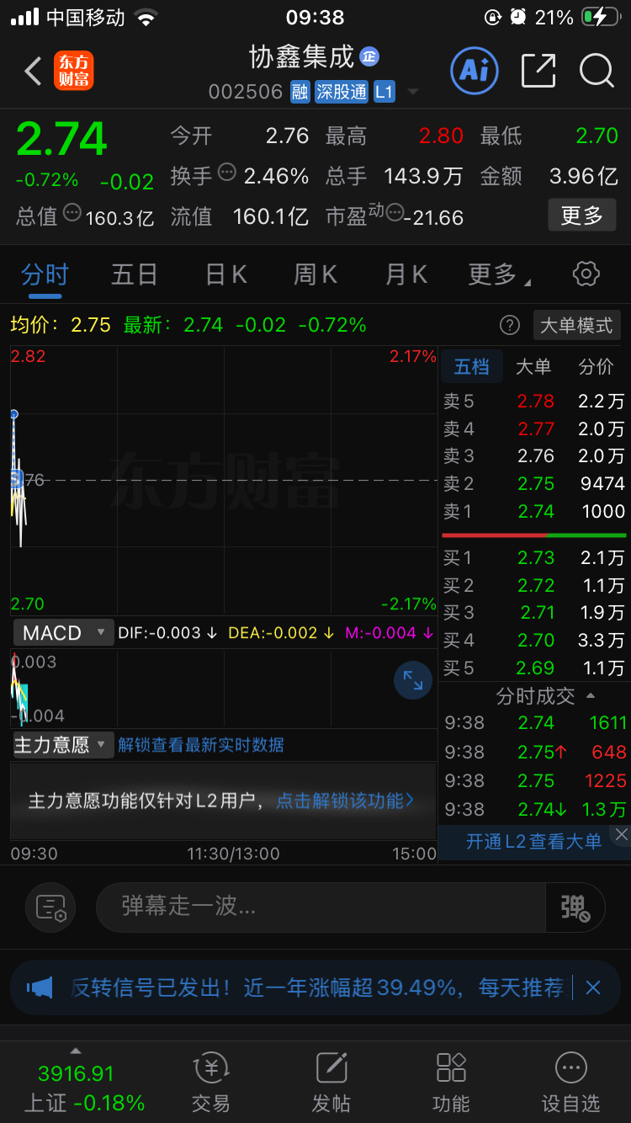Tap the 总值 info icon
This screenshot has width=631, height=1123.
pos(72,213)
